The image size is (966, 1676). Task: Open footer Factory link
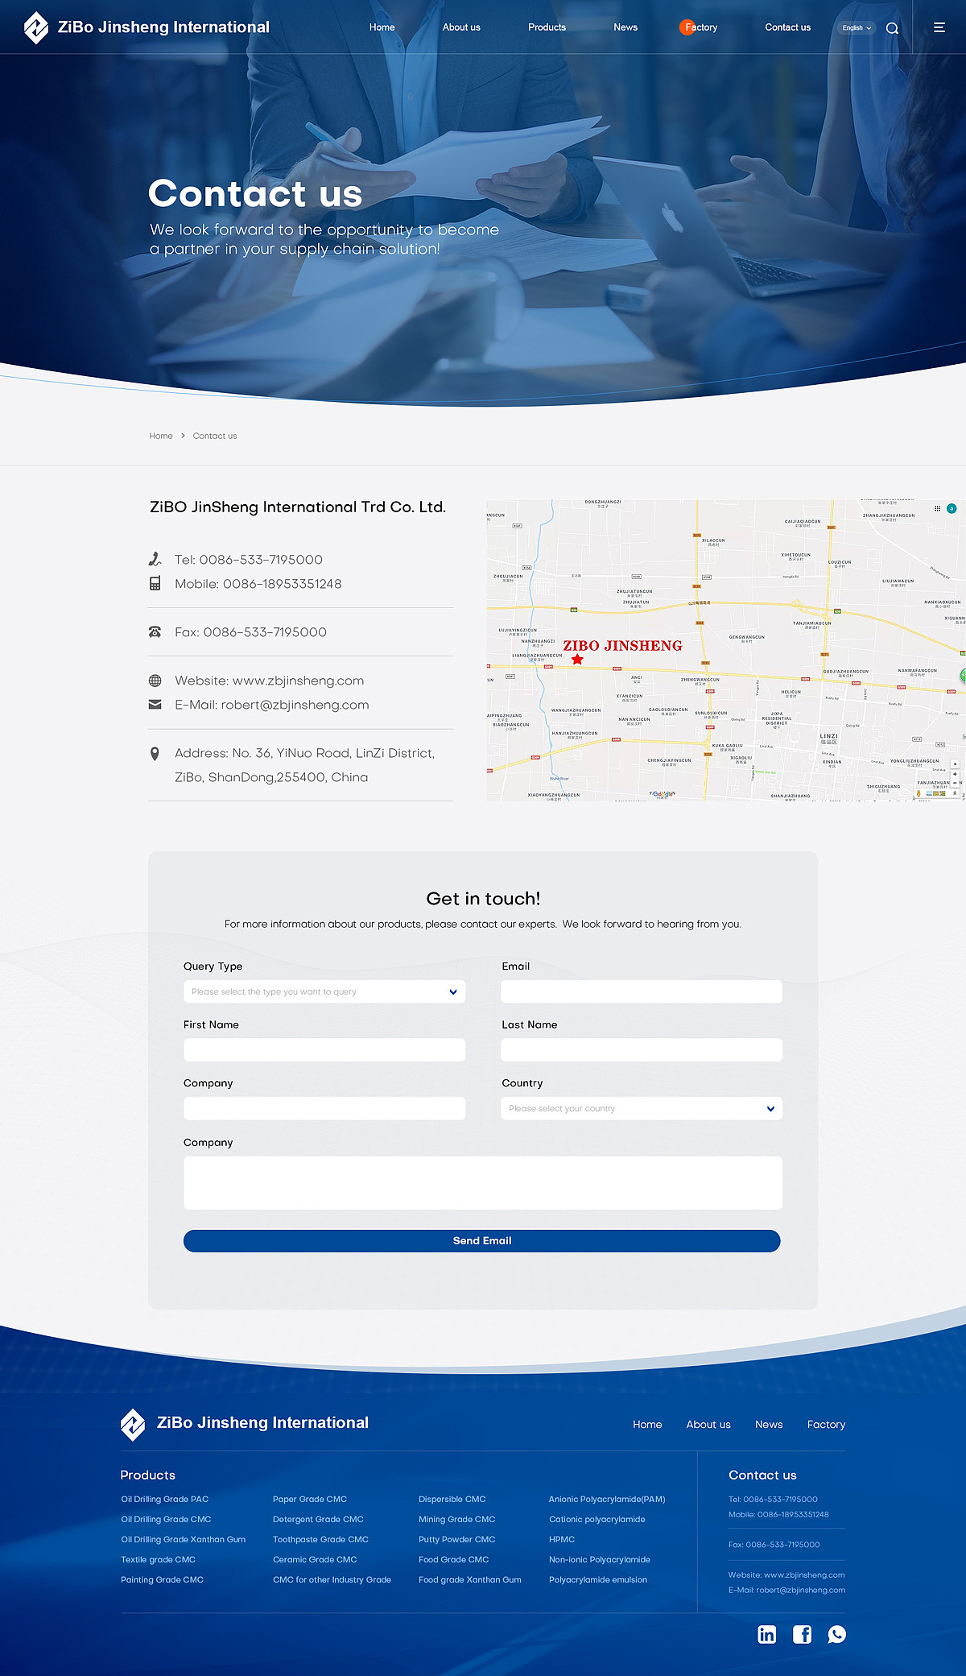(x=826, y=1425)
